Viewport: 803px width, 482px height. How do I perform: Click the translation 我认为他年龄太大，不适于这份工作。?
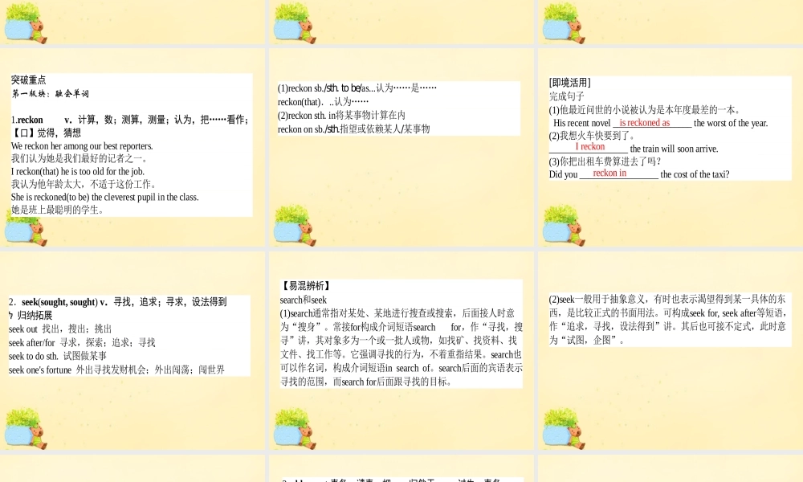(x=84, y=185)
